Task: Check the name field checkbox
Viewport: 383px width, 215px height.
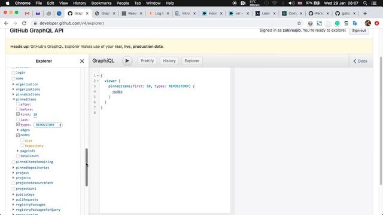Action: (13, 78)
